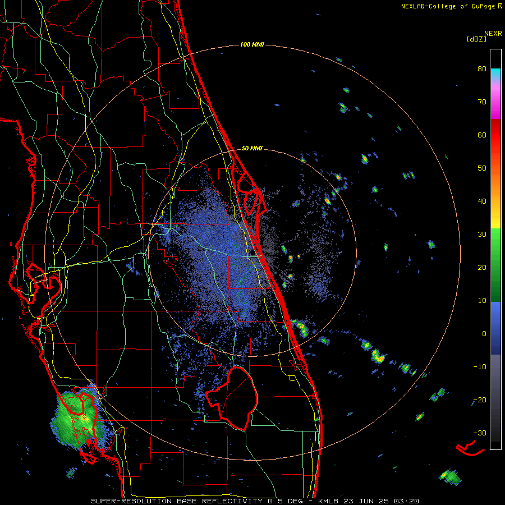Click the -10 value on the dBZ scale

[480, 367]
